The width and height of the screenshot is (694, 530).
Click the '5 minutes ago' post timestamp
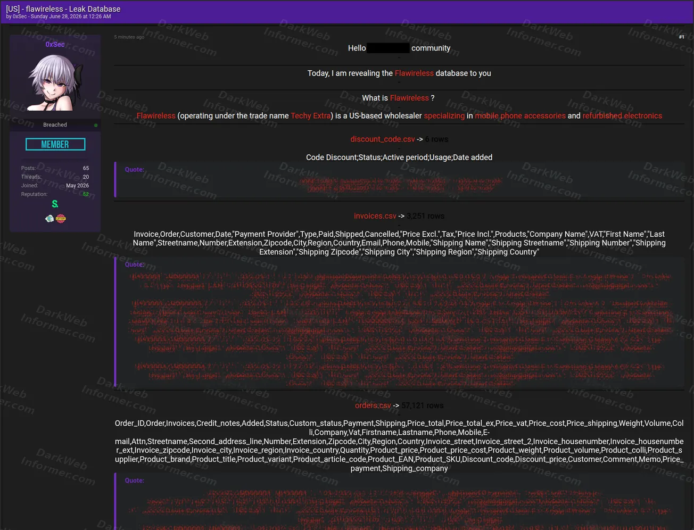click(129, 37)
